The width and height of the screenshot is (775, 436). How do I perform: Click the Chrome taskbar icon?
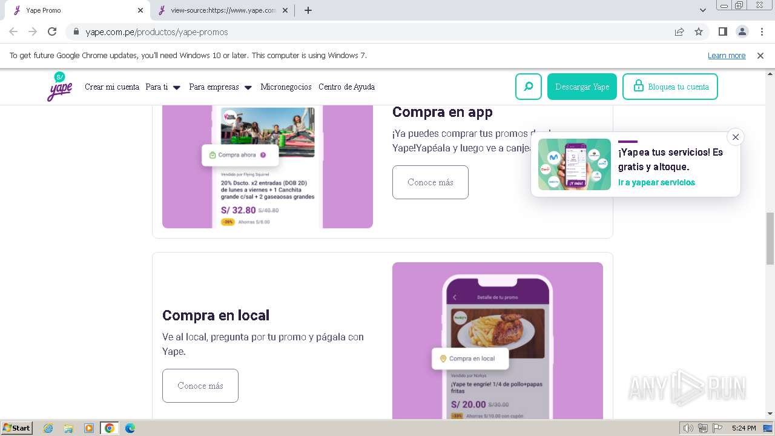coord(109,428)
